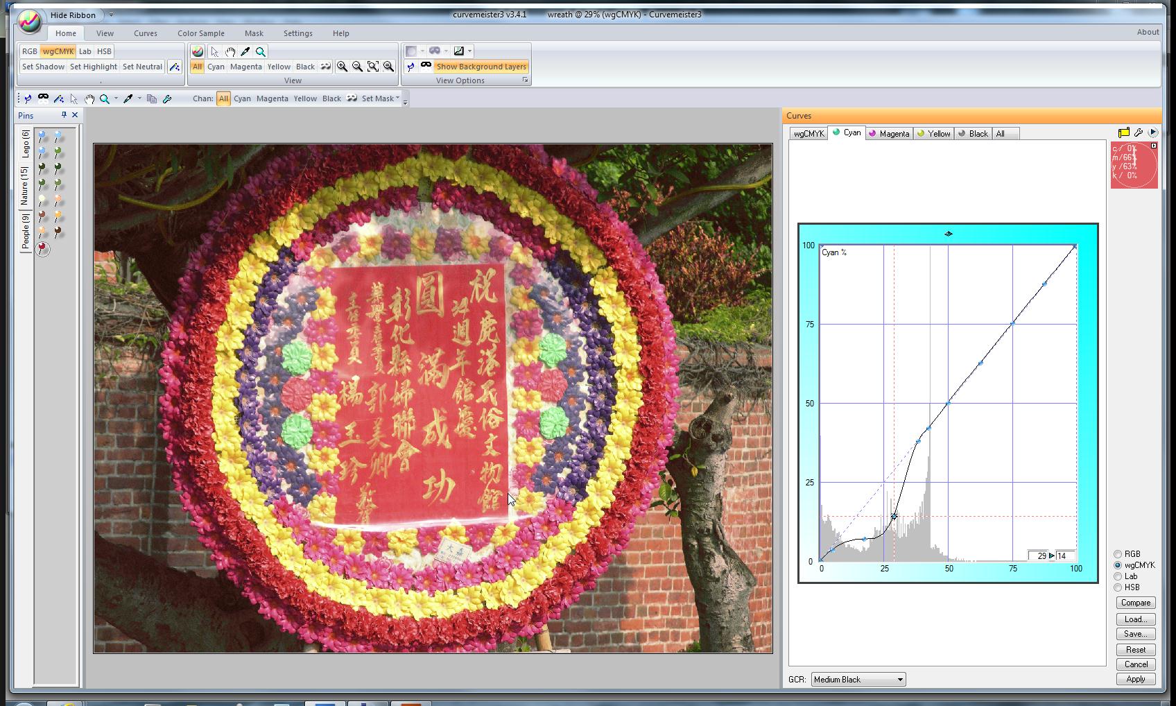
Task: Select the eyedropper tool in ribbon View group
Action: pos(245,51)
